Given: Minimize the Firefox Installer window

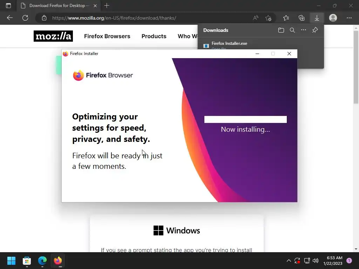Looking at the screenshot, I should [257, 54].
